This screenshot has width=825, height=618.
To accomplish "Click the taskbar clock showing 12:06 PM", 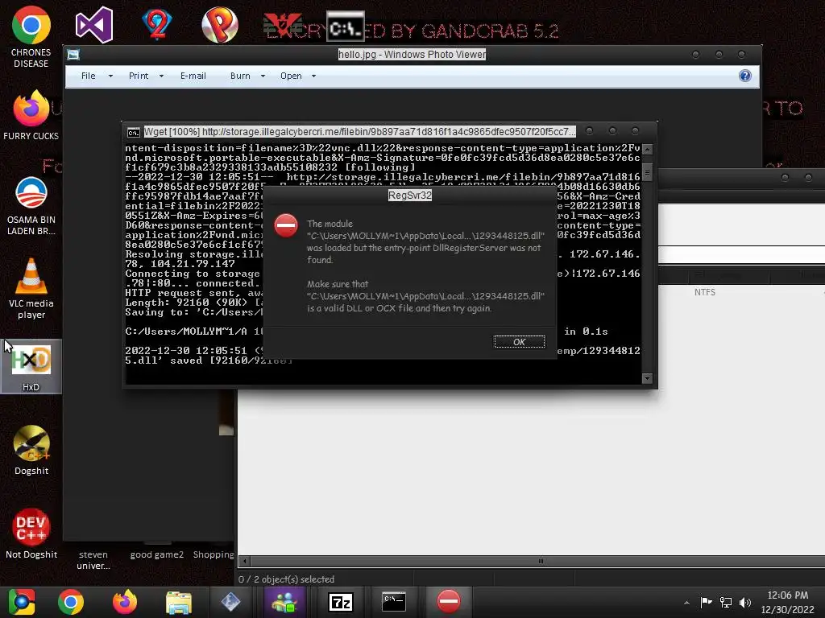I will click(x=787, y=595).
